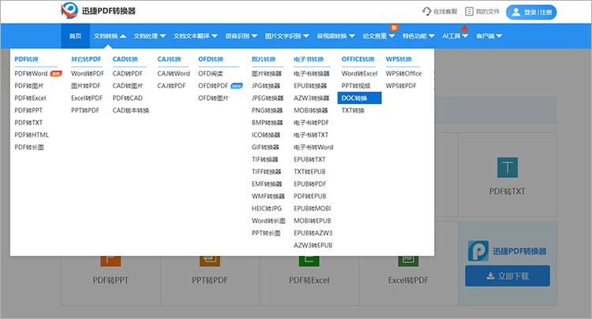This screenshot has width=592, height=319.
Task: Expand the 文档文本翻译 dropdown
Action: point(196,35)
